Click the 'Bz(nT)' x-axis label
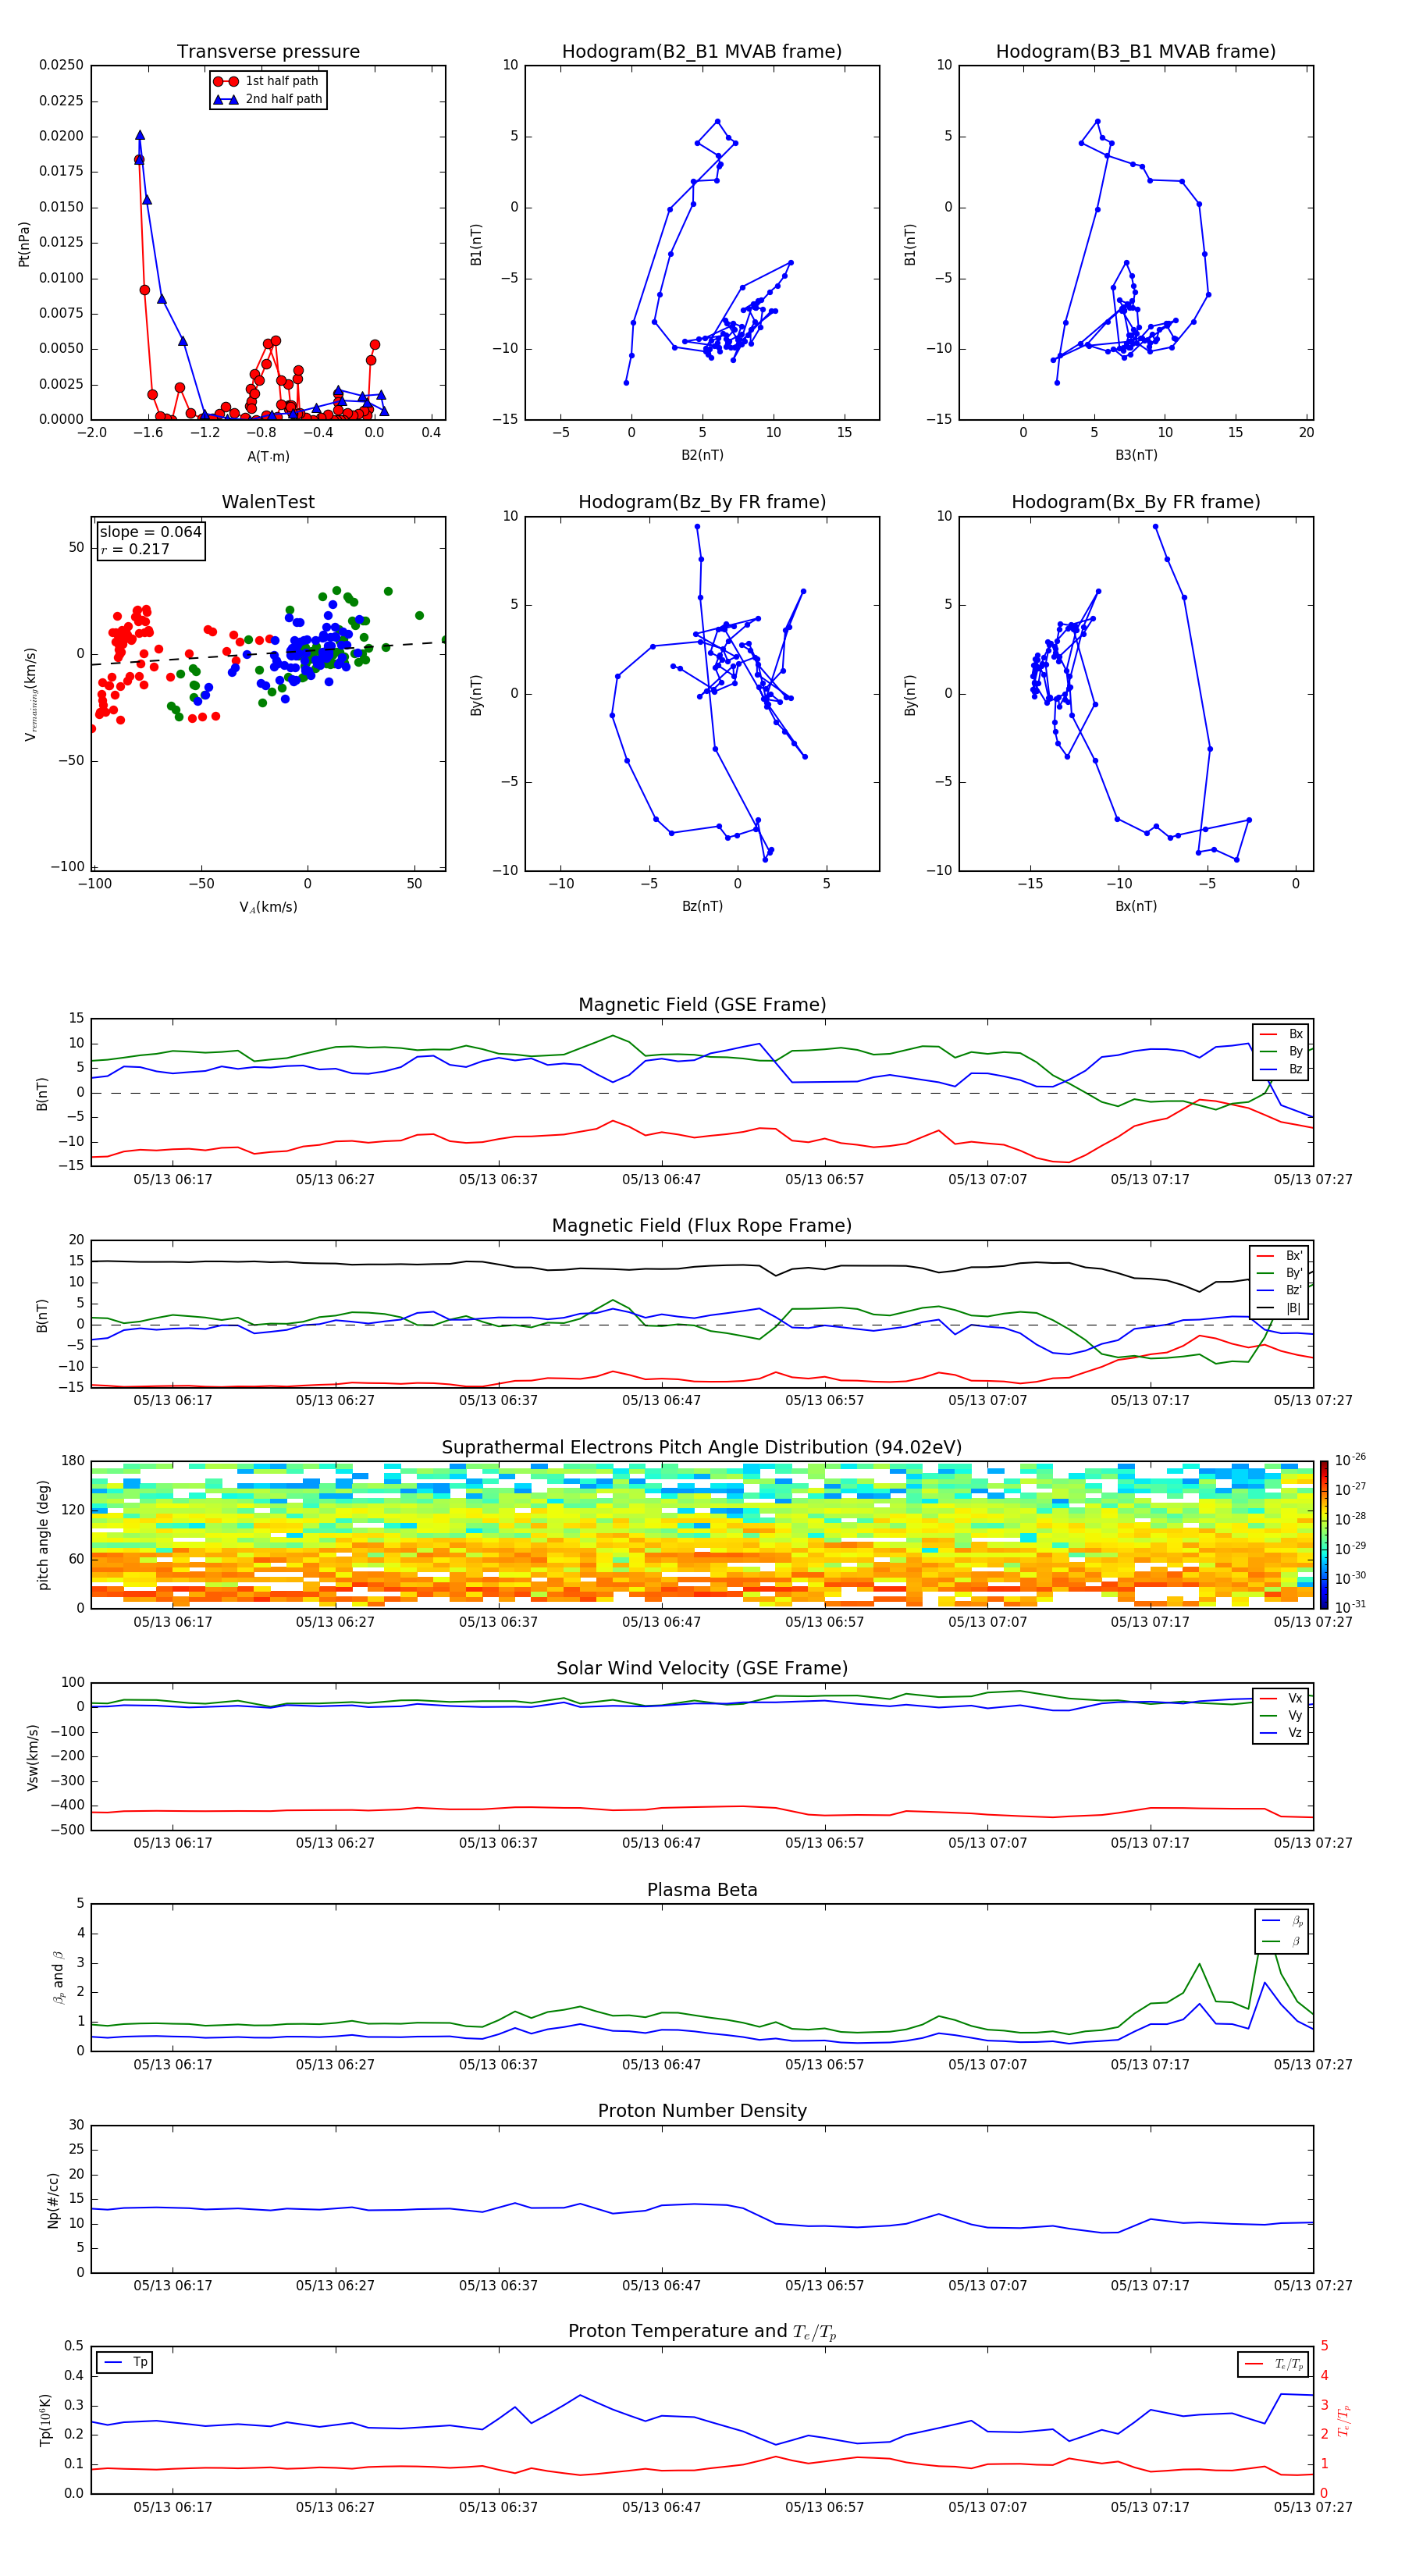The width and height of the screenshot is (1405, 2576). (702, 906)
